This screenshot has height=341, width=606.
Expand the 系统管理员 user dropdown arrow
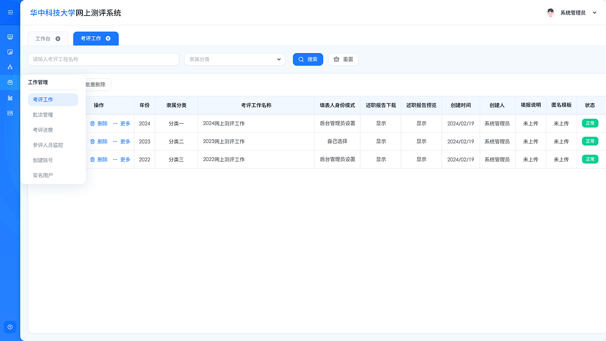coord(595,13)
